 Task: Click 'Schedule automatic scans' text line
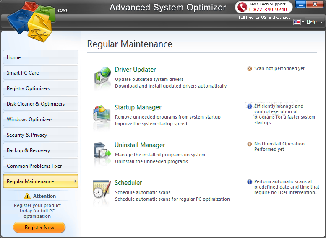pos(143,192)
